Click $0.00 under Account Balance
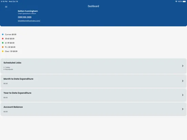The image size is (187, 140). coord(5,112)
